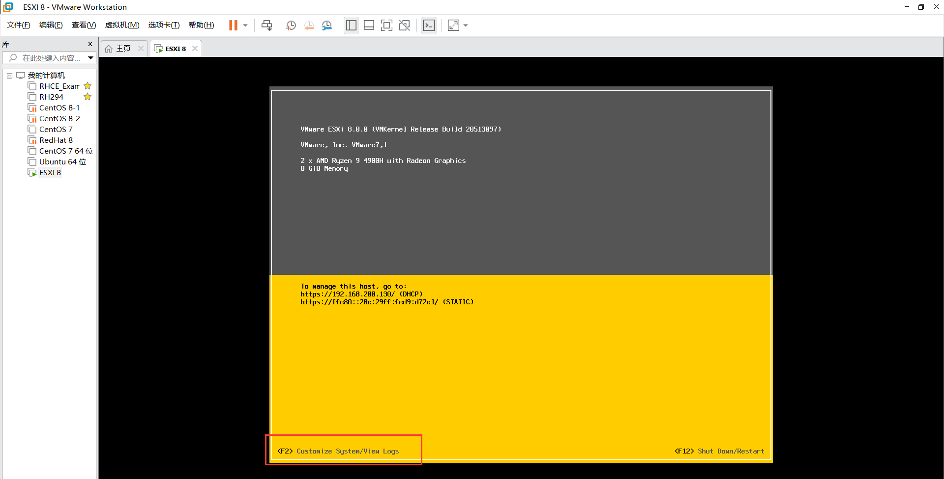Open the console view icon
The width and height of the screenshot is (944, 479).
tap(429, 26)
